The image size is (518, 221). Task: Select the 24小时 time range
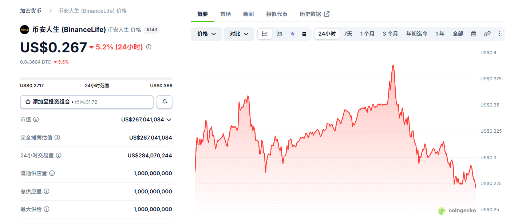[327, 34]
